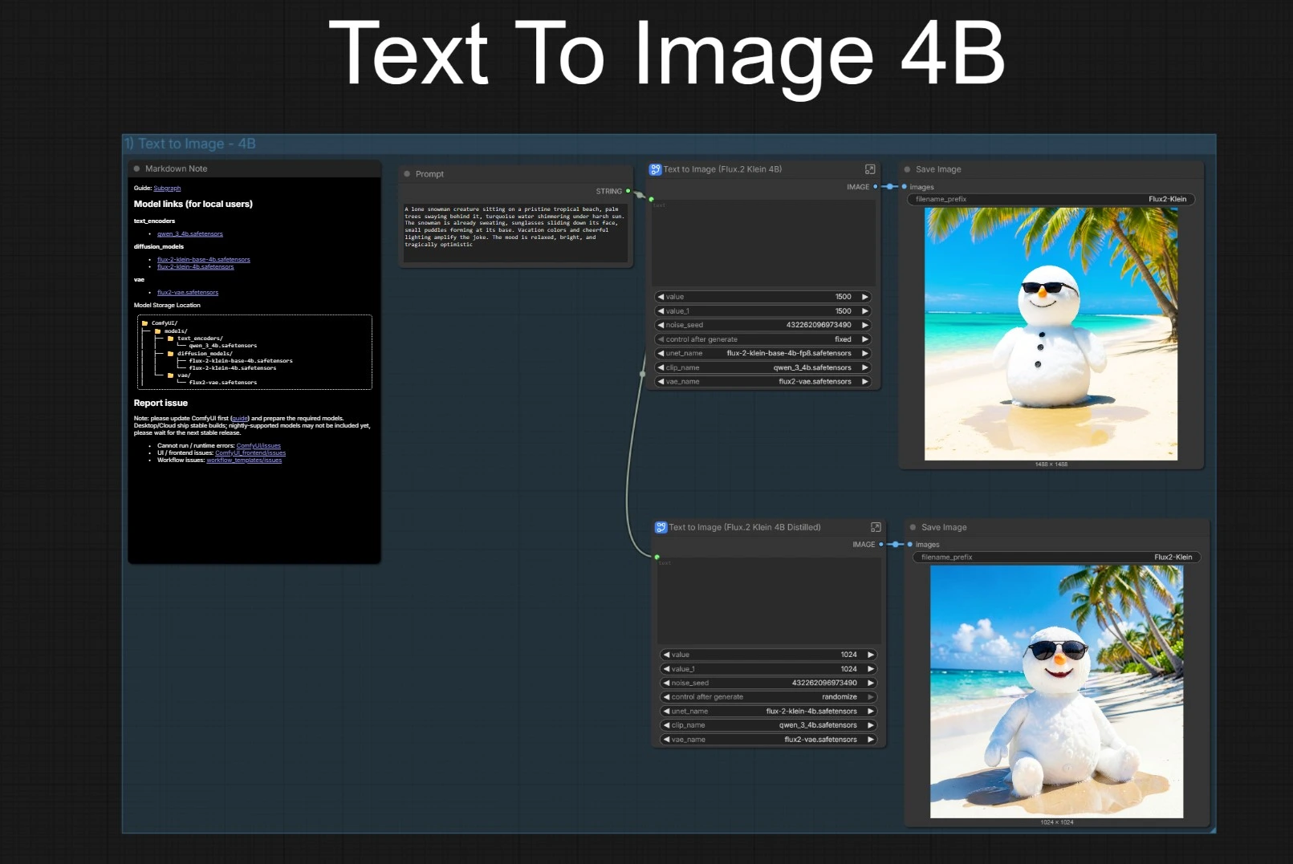
Task: Open the Subgraph guide link
Action: coord(167,189)
